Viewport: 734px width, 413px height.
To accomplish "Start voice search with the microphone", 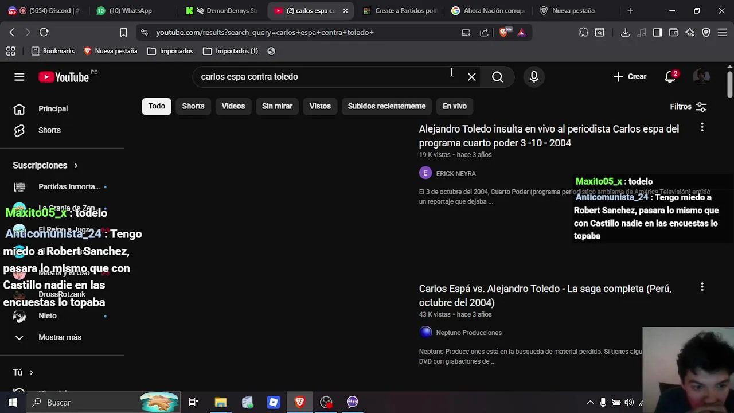I will (x=534, y=77).
